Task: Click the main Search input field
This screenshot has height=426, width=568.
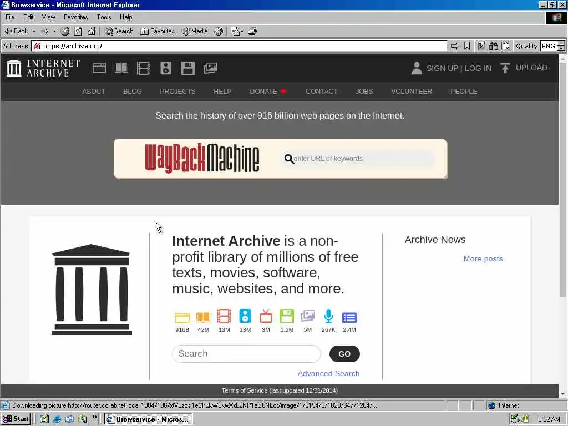Action: coord(246,353)
